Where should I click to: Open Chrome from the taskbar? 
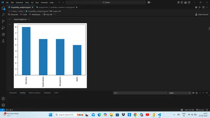click(x=135, y=115)
